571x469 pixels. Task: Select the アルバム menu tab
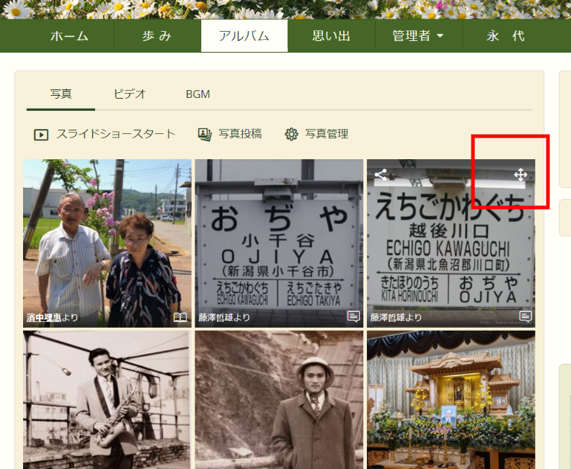[x=244, y=35]
